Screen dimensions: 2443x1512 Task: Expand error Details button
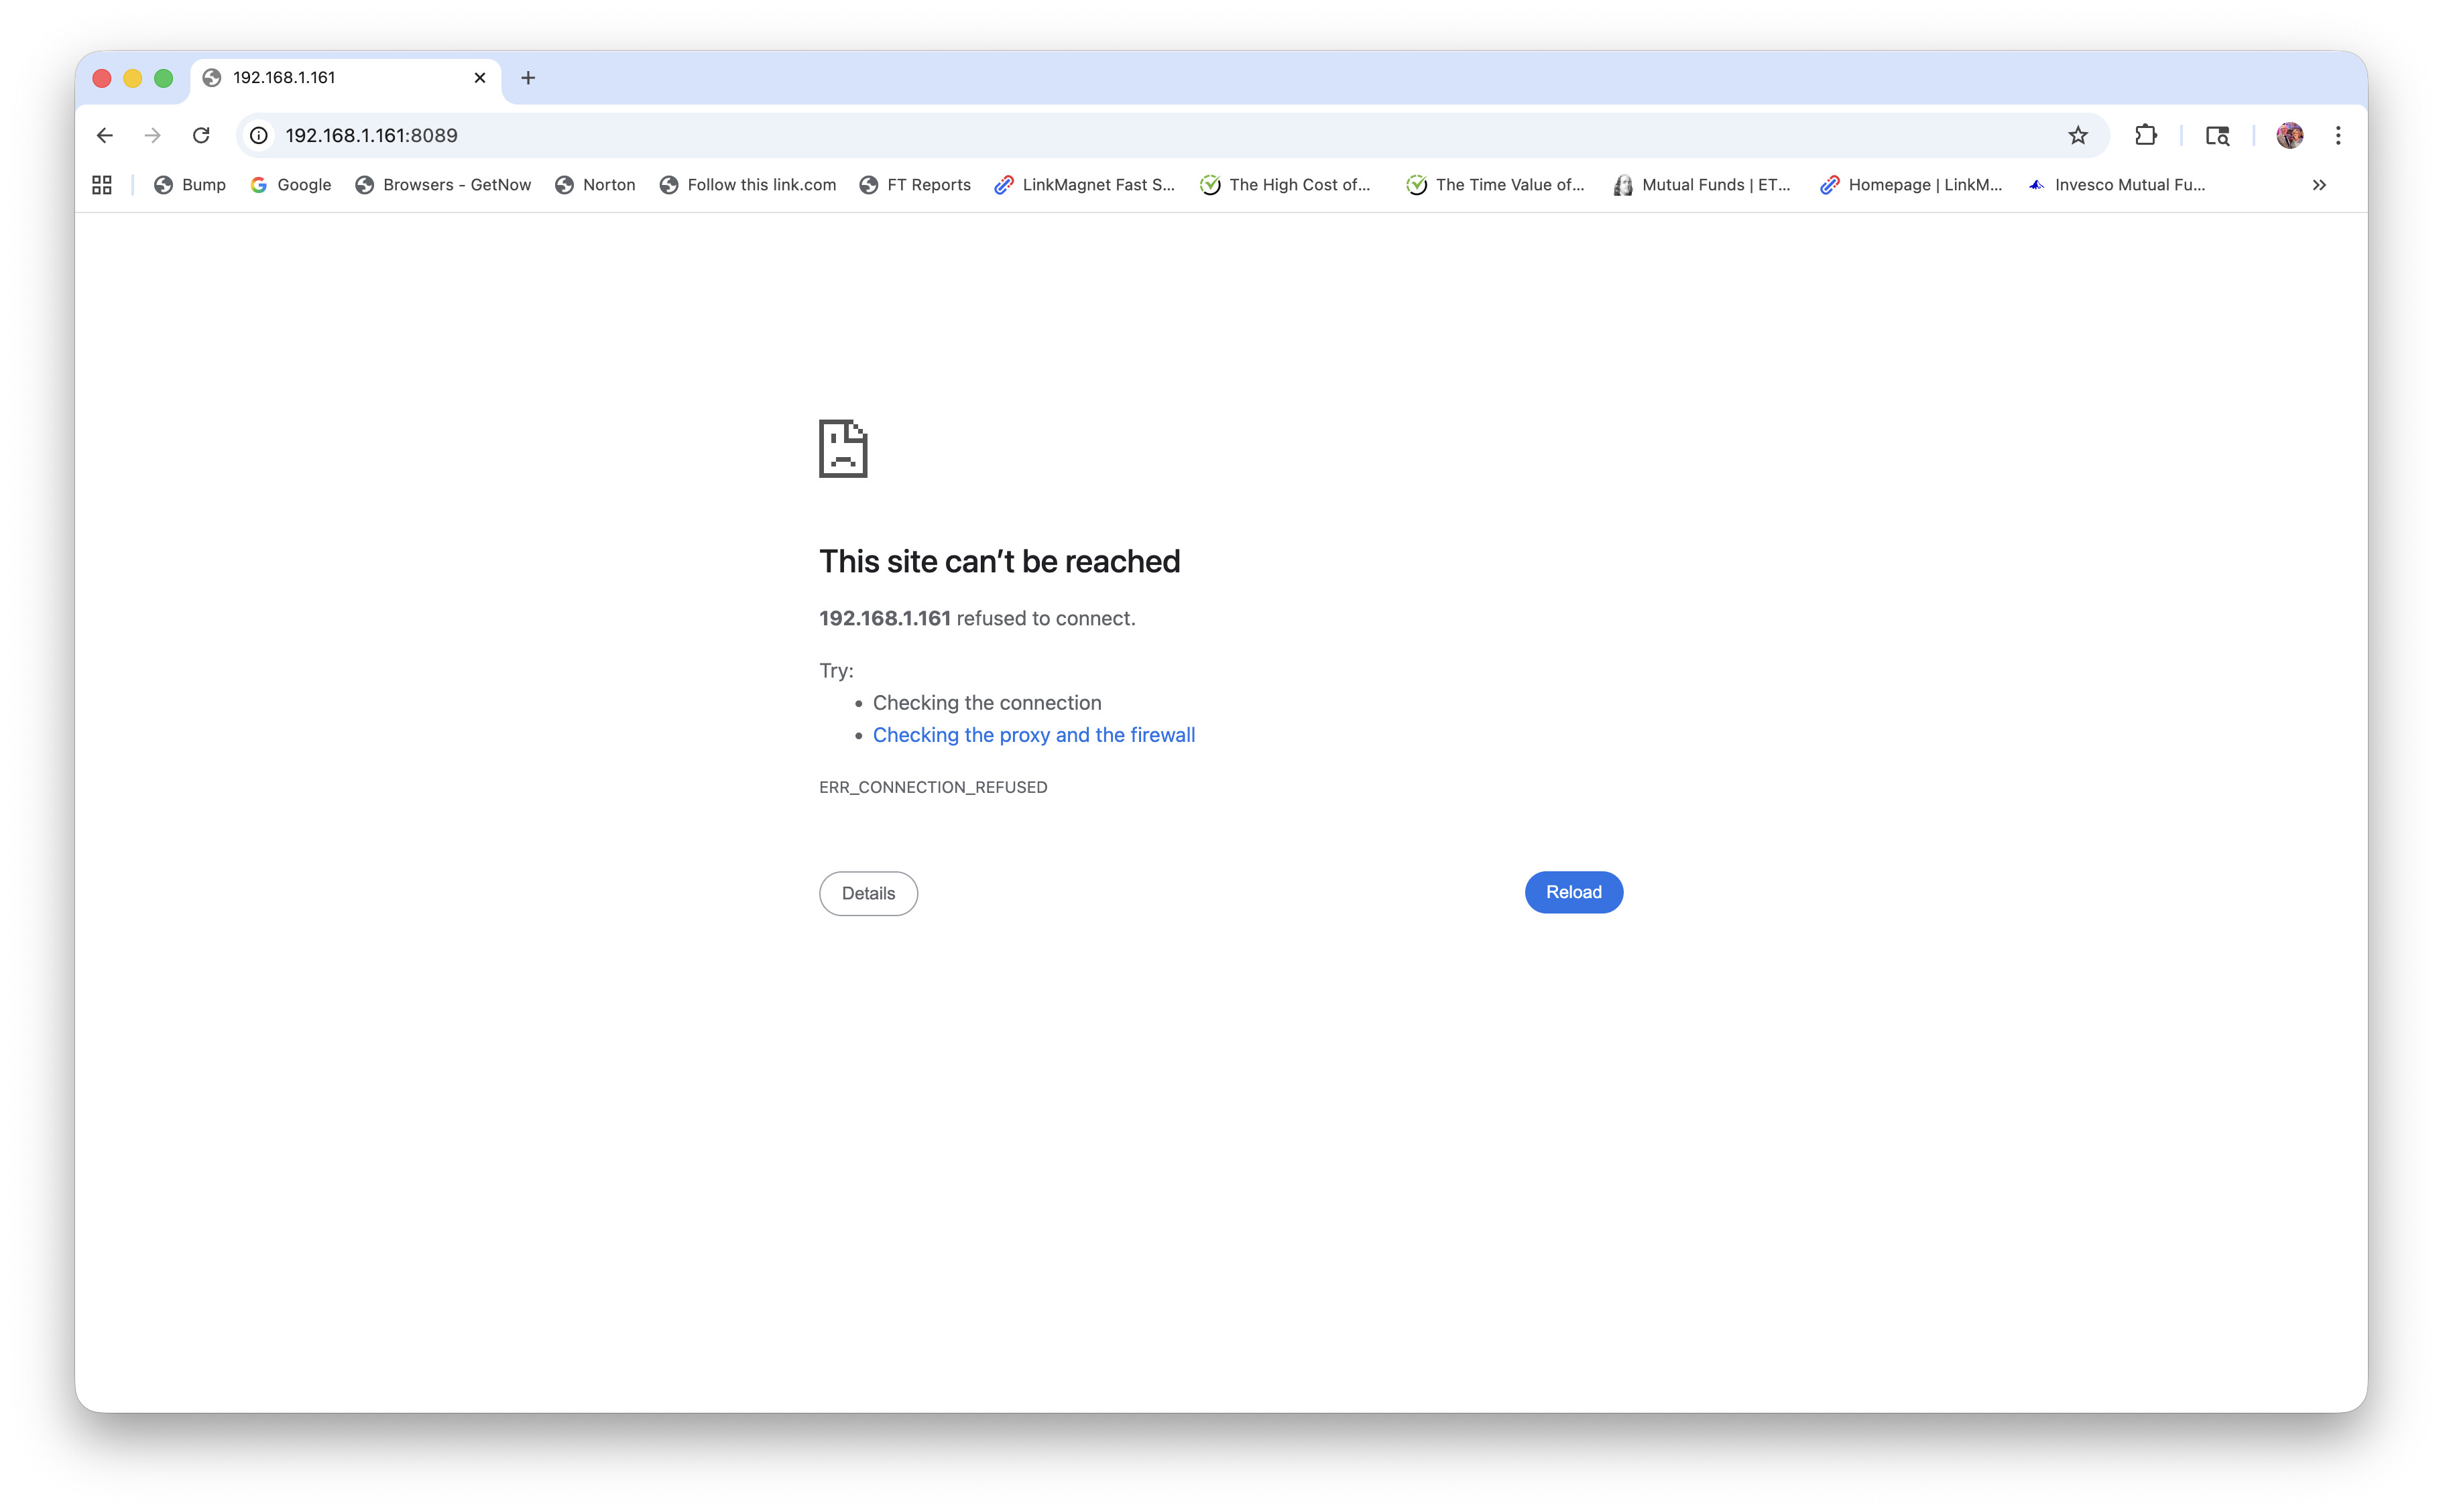(868, 893)
